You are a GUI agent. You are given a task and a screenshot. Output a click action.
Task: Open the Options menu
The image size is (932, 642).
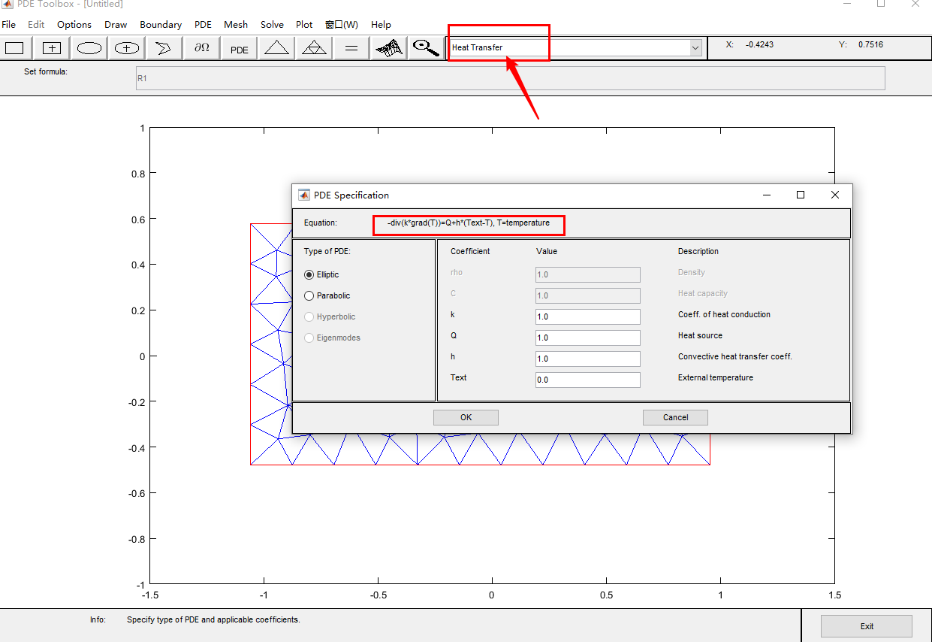point(74,25)
